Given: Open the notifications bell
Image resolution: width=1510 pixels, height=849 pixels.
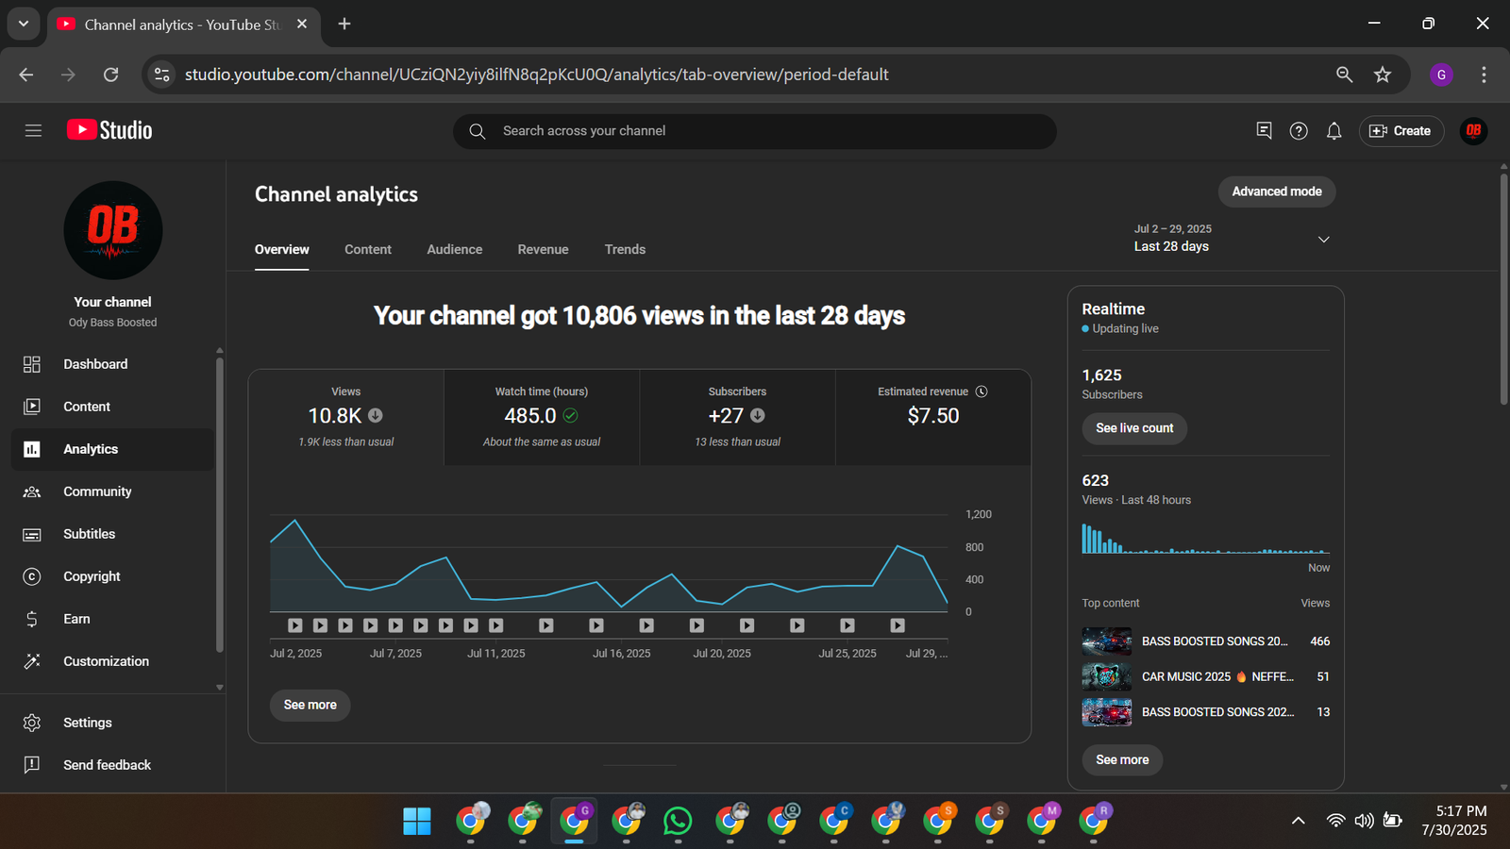Looking at the screenshot, I should click(1334, 131).
